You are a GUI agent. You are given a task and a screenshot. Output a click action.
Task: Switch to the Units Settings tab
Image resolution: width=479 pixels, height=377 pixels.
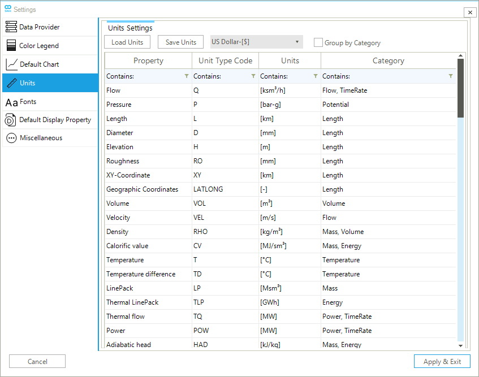pyautogui.click(x=130, y=28)
